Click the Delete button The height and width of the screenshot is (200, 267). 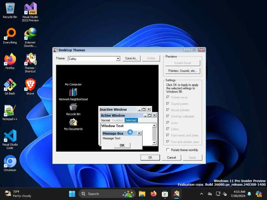(x=151, y=58)
